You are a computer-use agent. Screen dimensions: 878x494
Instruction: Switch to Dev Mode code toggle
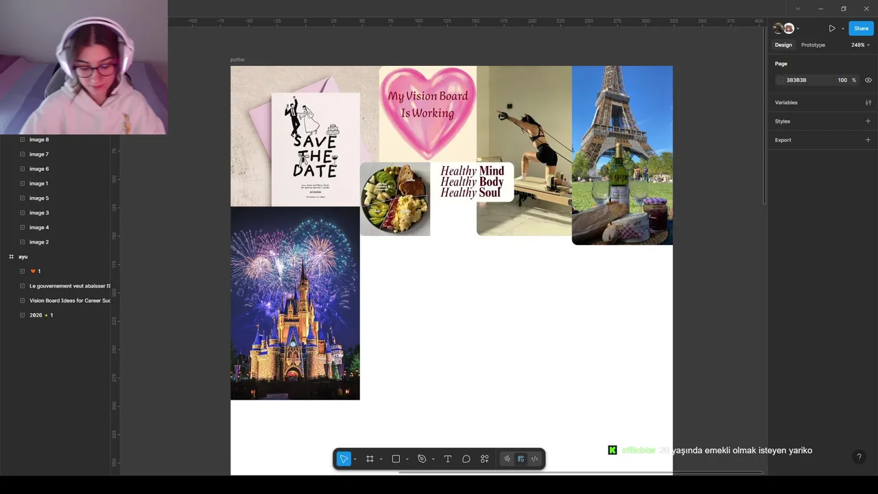click(534, 459)
